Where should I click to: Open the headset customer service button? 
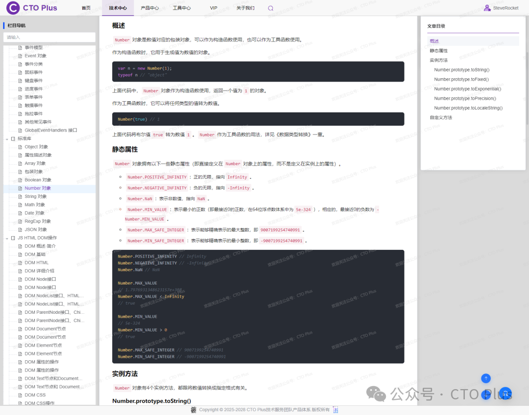pos(505,393)
